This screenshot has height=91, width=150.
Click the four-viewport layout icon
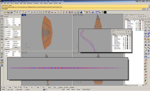(x=49, y=12)
